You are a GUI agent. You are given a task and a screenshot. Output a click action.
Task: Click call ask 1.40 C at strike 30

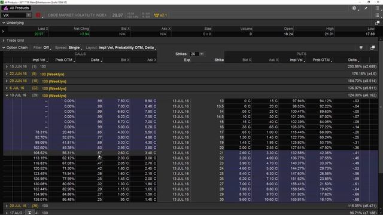tap(150, 199)
